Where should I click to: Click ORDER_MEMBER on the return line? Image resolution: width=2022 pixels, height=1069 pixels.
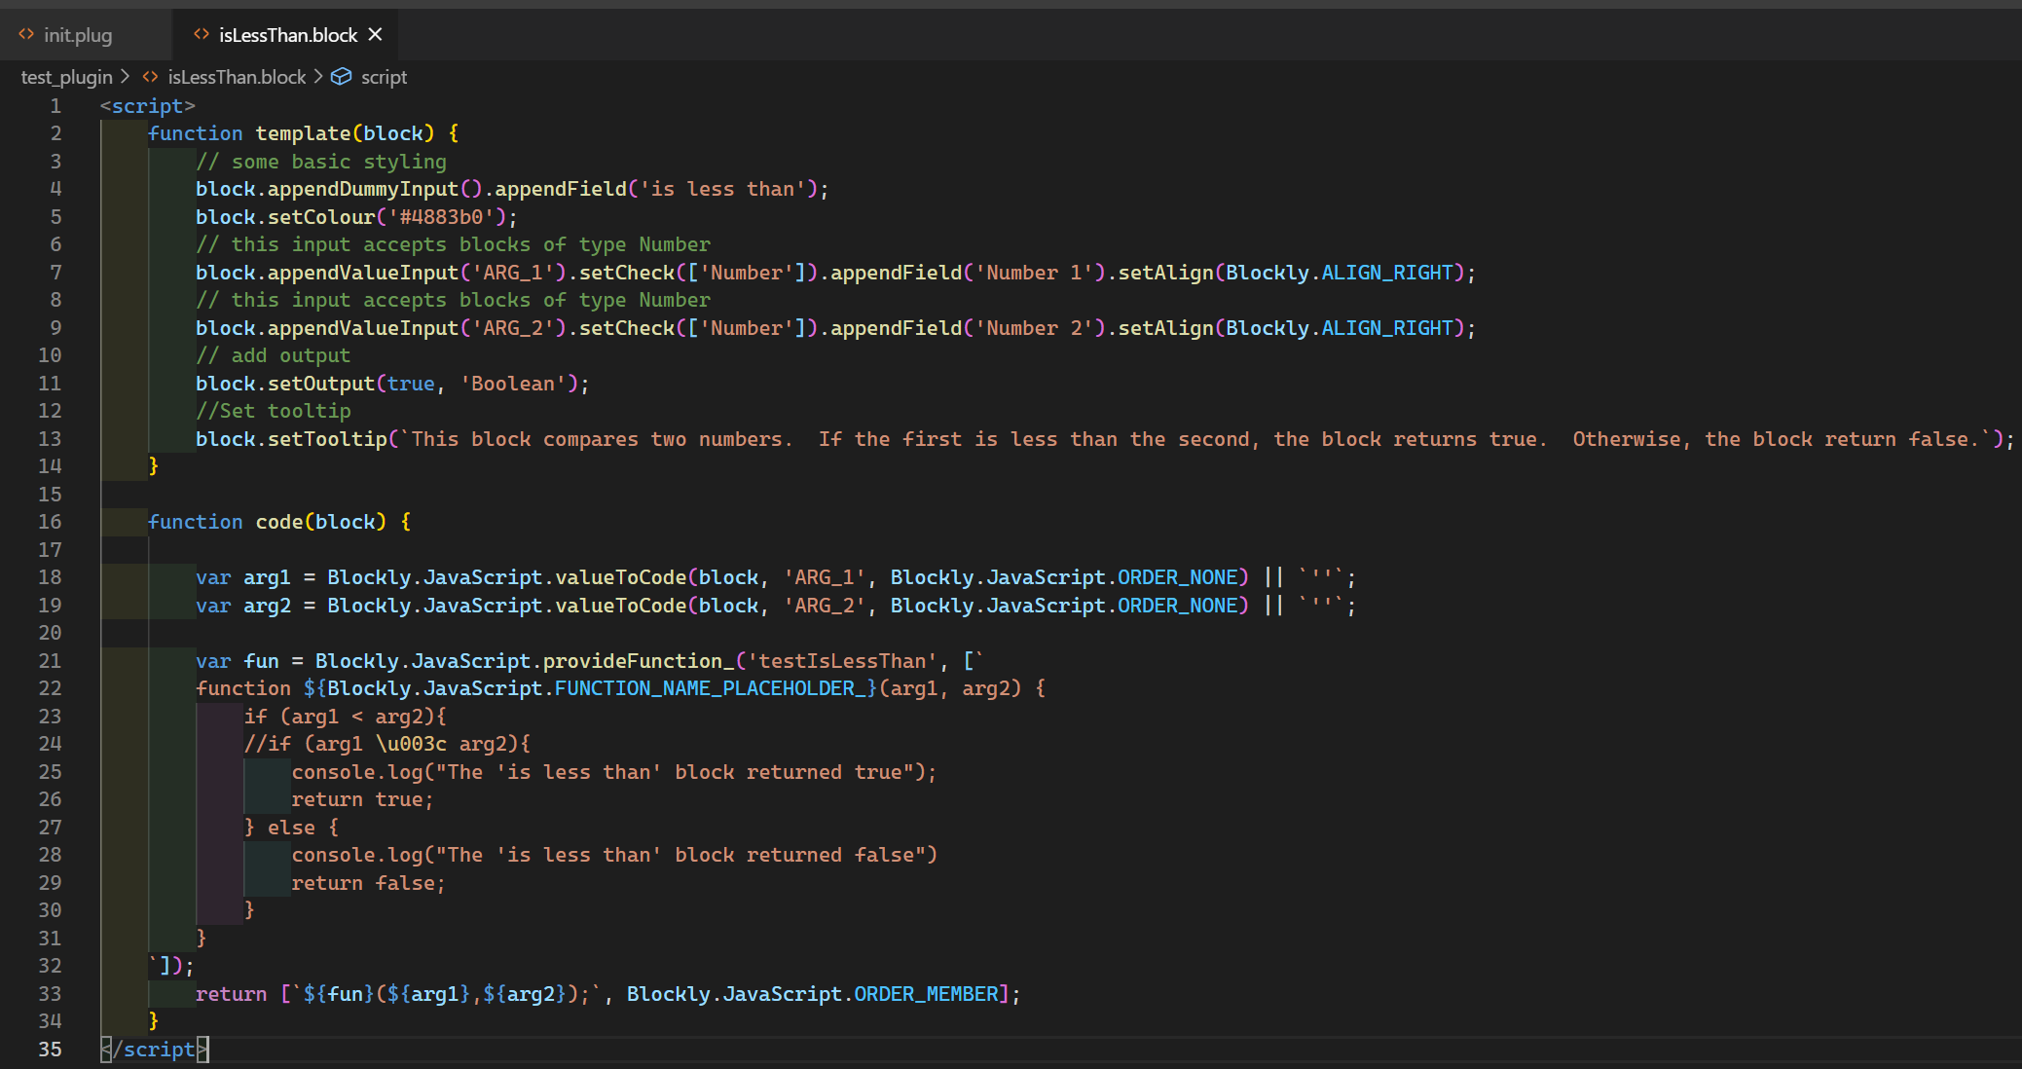click(926, 994)
